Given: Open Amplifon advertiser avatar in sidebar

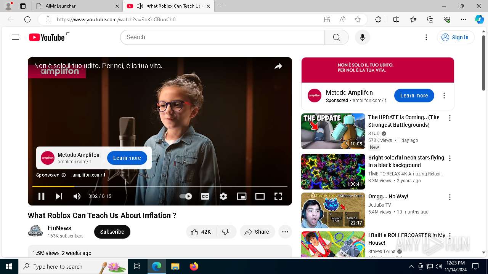Looking at the screenshot, I should click(315, 96).
